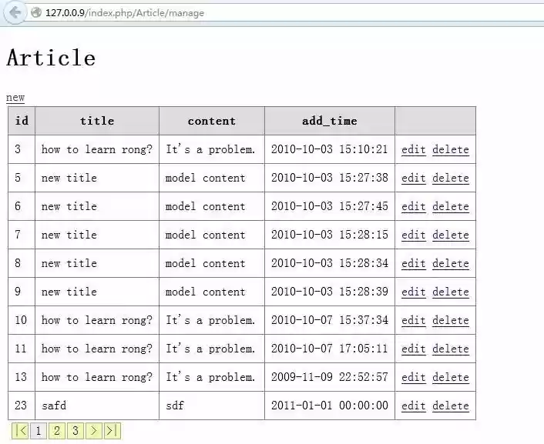The width and height of the screenshot is (544, 444).
Task: Delete the article with id 10
Action: (451, 320)
